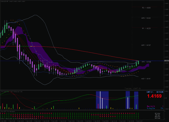Click the THV MTF Trix Histogram indicator title
The height and width of the screenshot is (122, 169).
(8, 111)
